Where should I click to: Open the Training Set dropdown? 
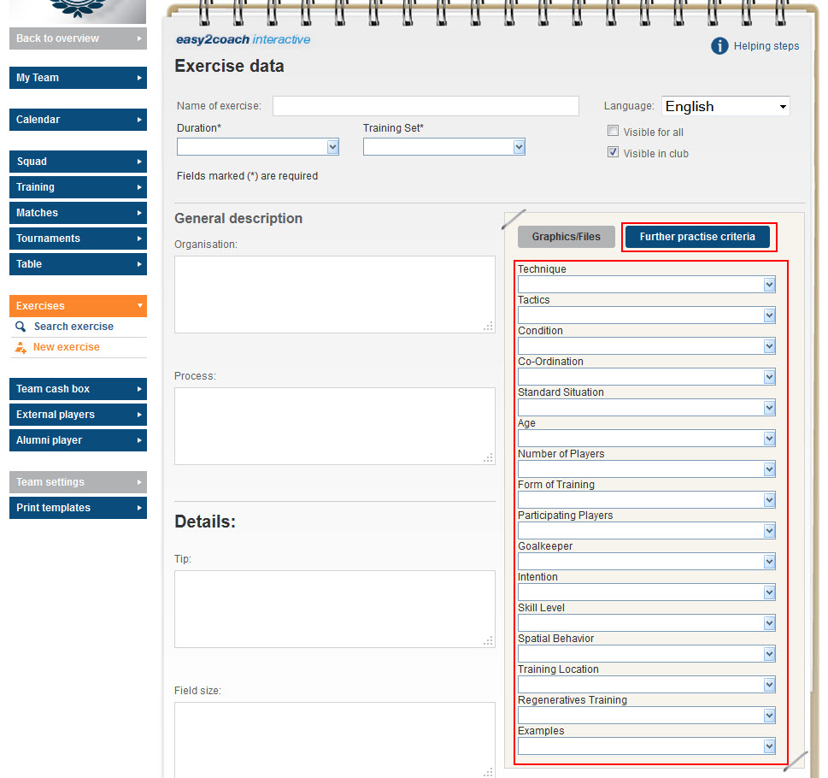coord(444,147)
